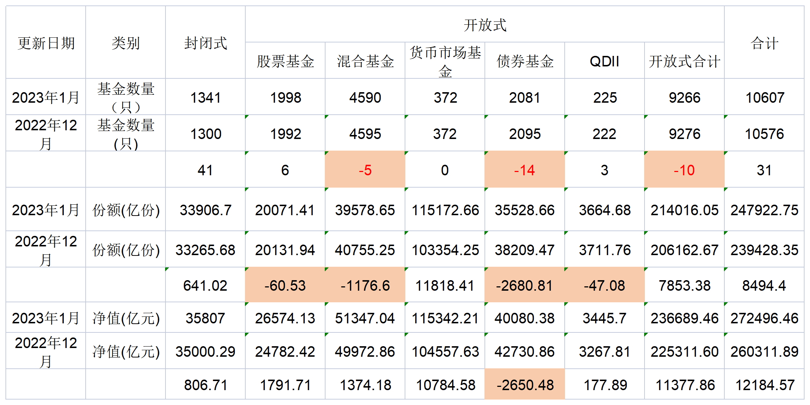
Task: Click the highlighted -1176.6 cell
Action: (x=365, y=285)
